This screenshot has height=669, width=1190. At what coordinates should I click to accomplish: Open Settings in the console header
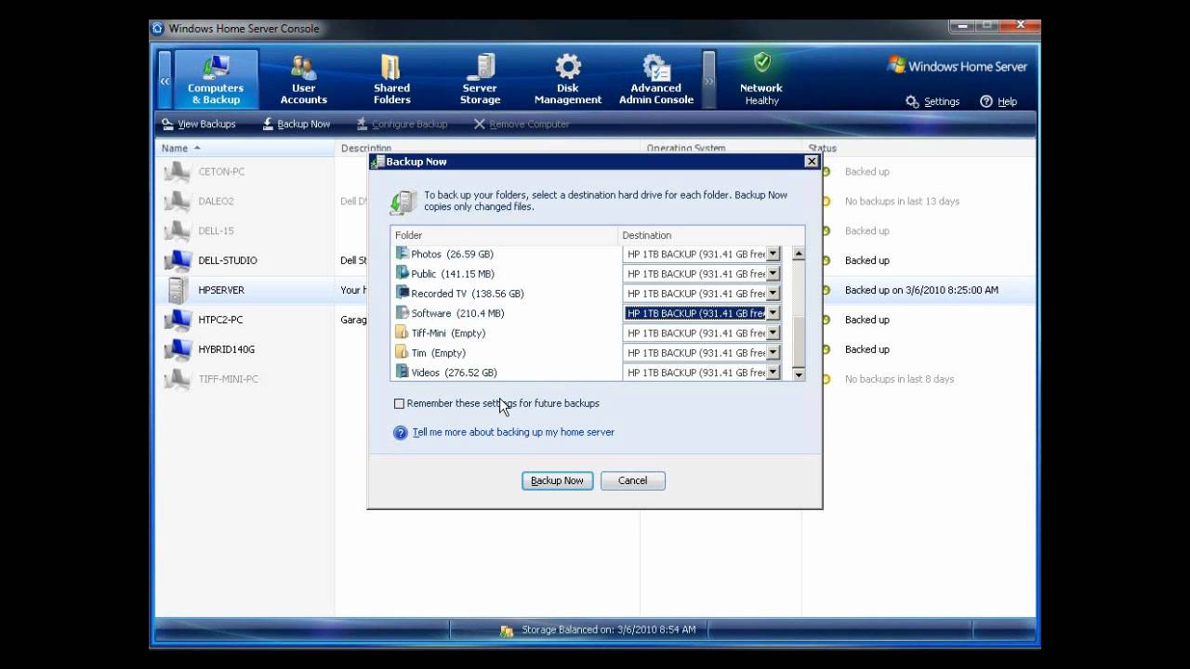[x=932, y=101]
